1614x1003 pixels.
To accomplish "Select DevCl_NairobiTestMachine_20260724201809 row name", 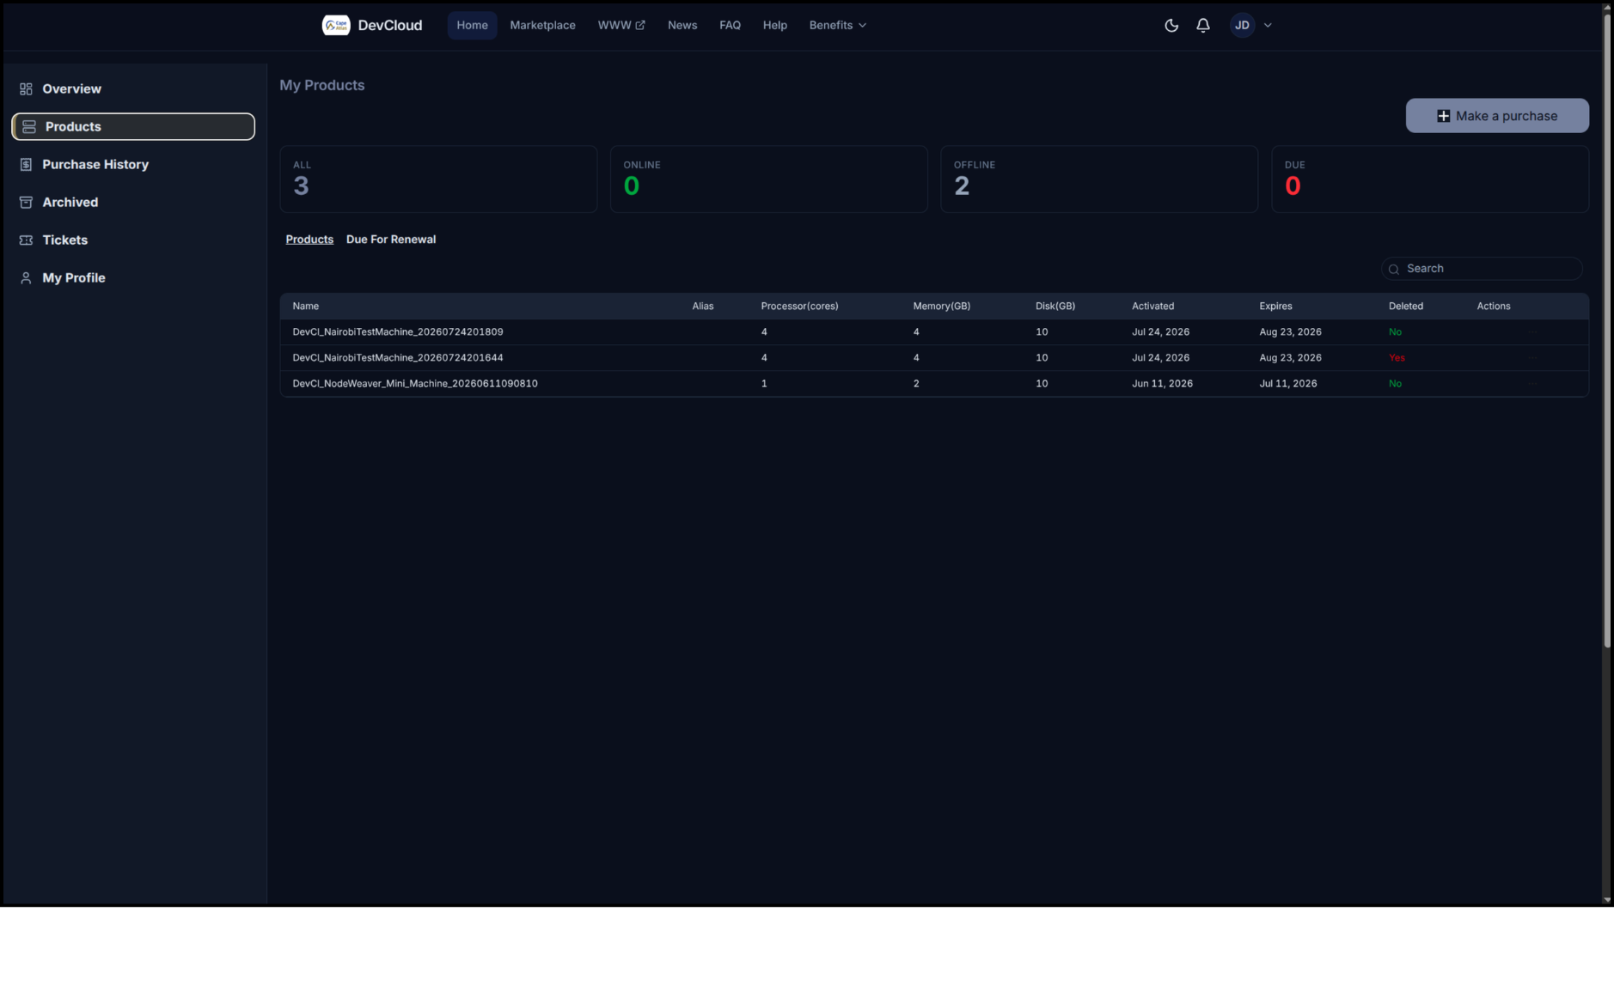I will 397,332.
